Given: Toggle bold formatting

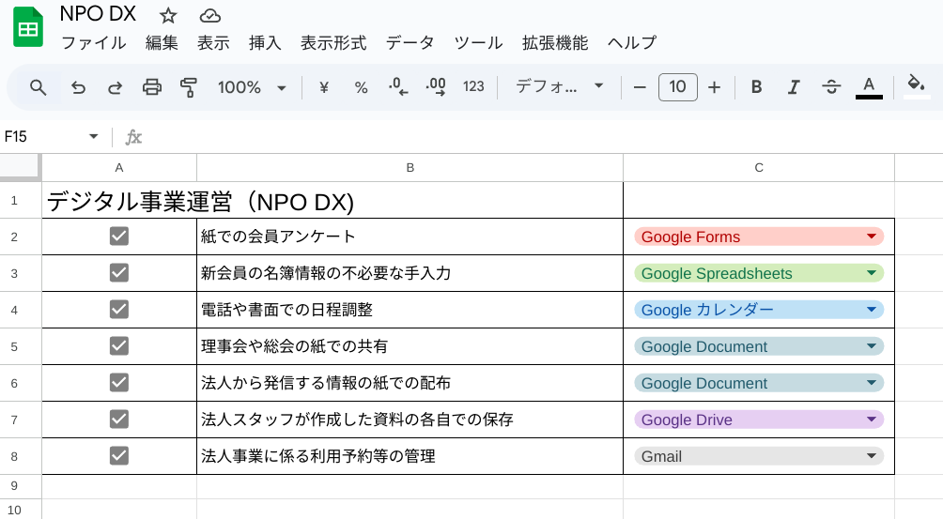Looking at the screenshot, I should point(757,87).
